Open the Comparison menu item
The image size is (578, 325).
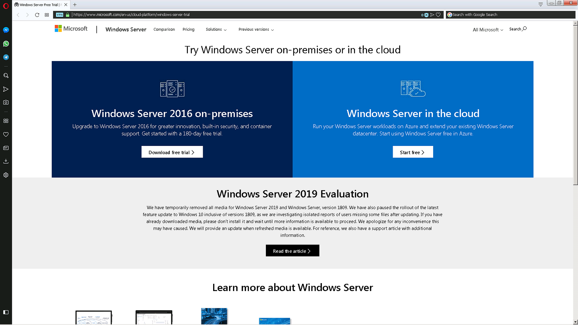coord(164,30)
